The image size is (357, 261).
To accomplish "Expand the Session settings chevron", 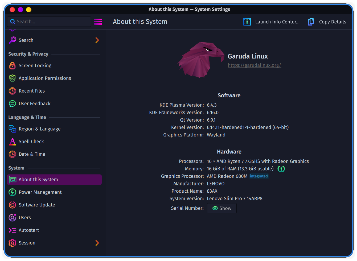I will tap(97, 243).
